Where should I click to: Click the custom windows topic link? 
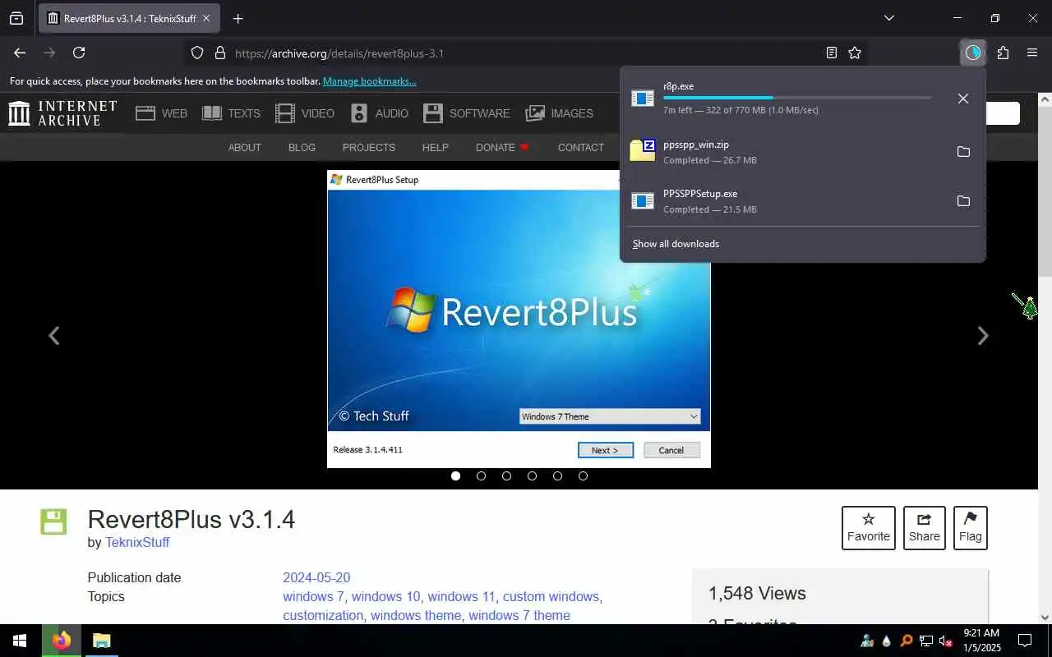pos(551,597)
